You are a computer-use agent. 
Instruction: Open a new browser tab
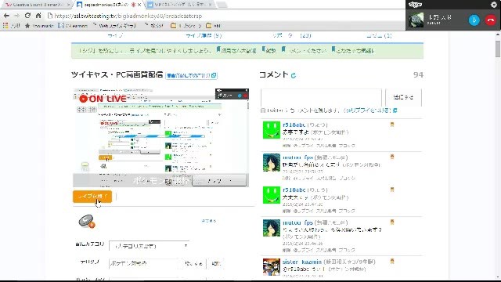coord(222,5)
